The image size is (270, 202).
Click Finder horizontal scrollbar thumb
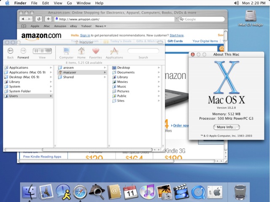[97, 150]
